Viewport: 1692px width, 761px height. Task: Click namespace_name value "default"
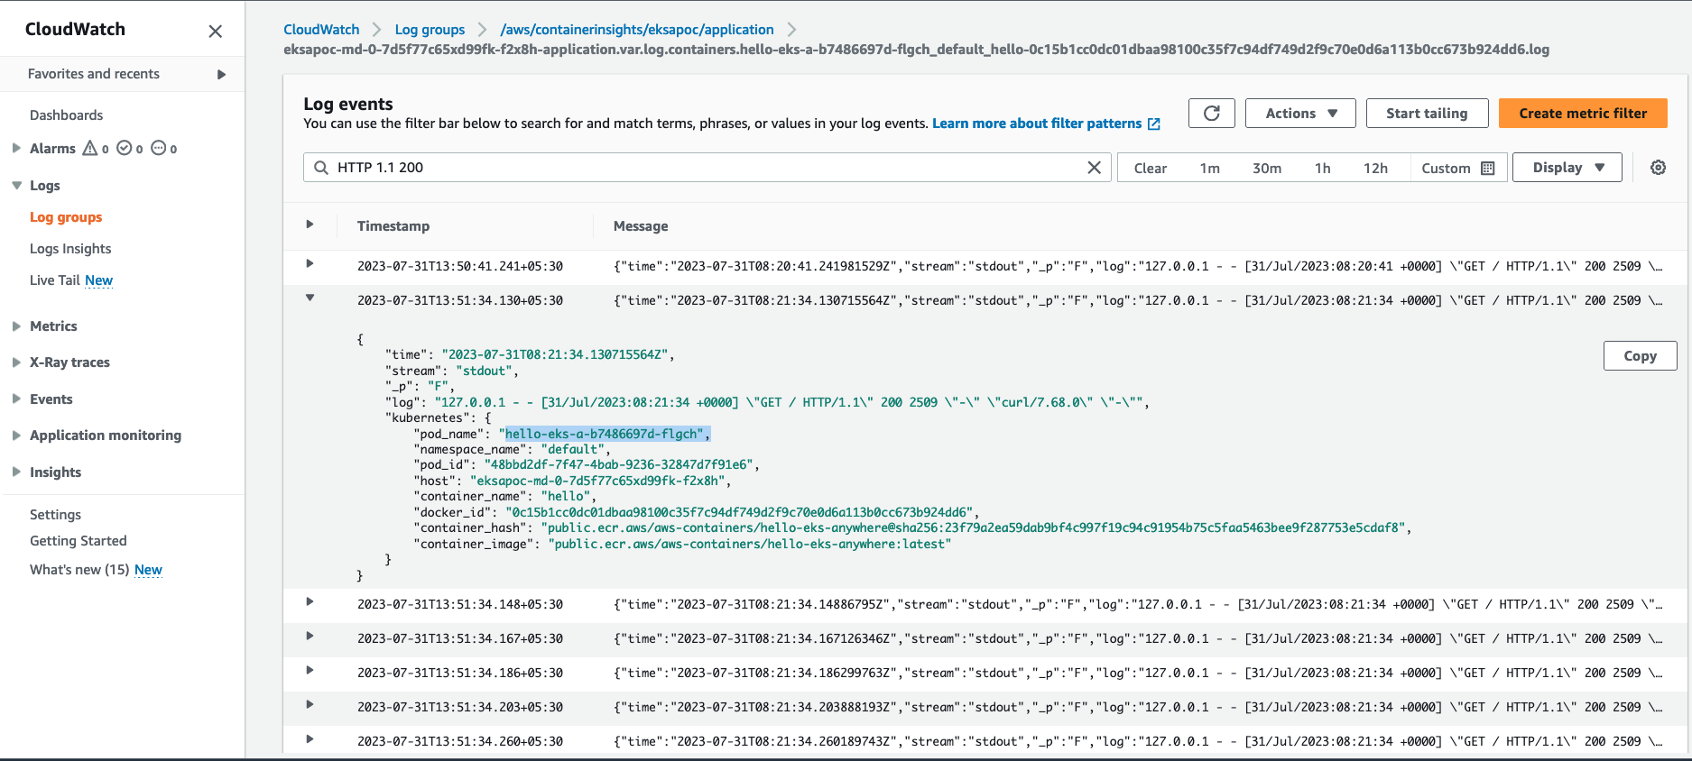pyautogui.click(x=572, y=449)
